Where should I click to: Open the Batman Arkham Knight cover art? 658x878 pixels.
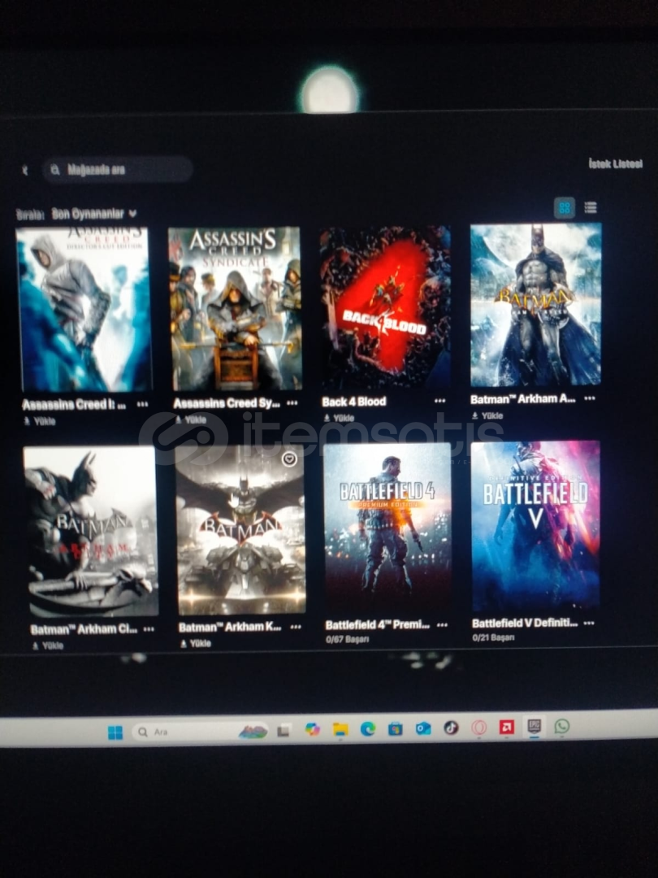pyautogui.click(x=240, y=530)
